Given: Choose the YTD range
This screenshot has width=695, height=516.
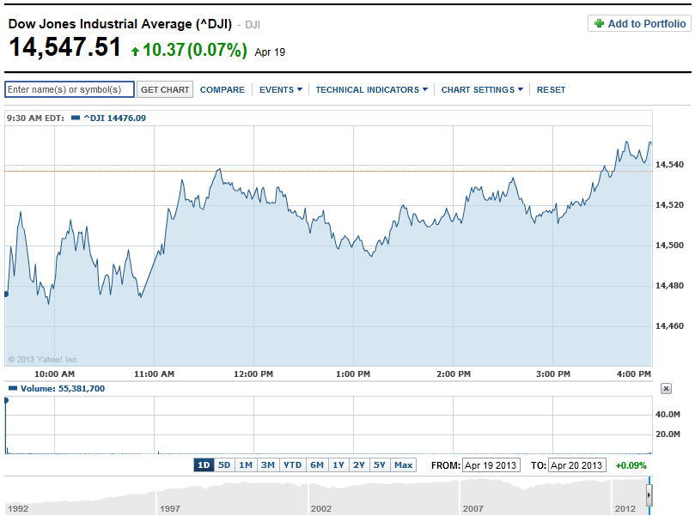Looking at the screenshot, I should point(292,465).
